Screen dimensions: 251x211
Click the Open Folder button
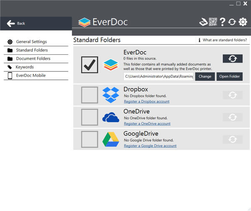[230, 76]
